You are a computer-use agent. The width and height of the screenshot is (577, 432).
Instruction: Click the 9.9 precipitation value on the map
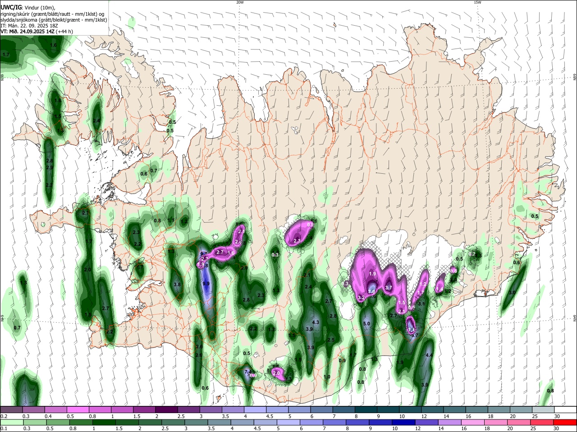click(206, 283)
